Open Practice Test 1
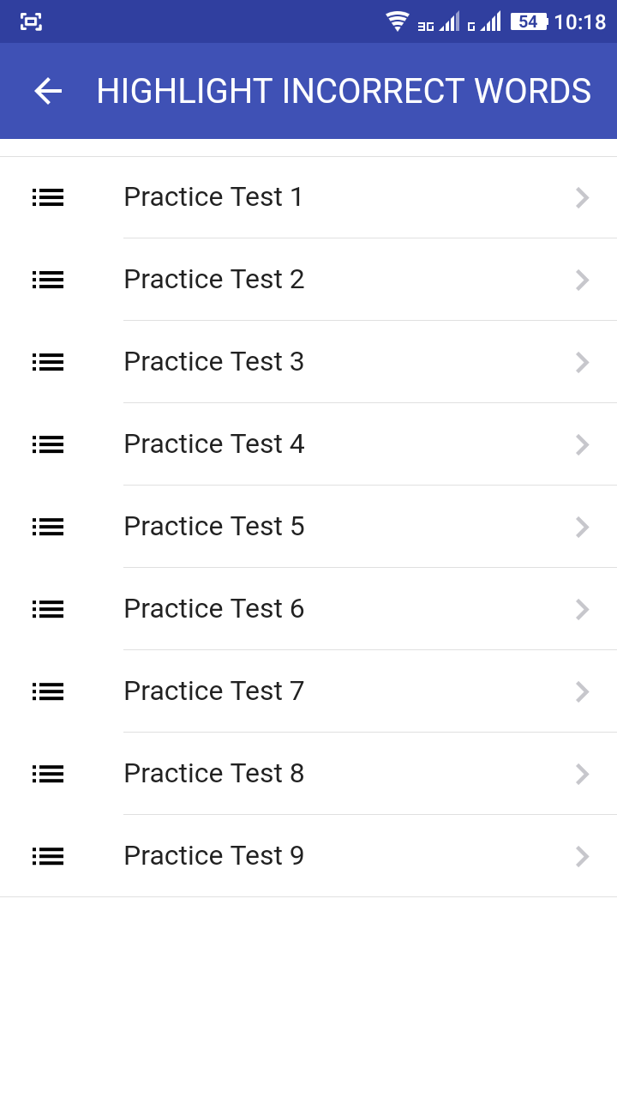The width and height of the screenshot is (617, 1098). pos(213,197)
